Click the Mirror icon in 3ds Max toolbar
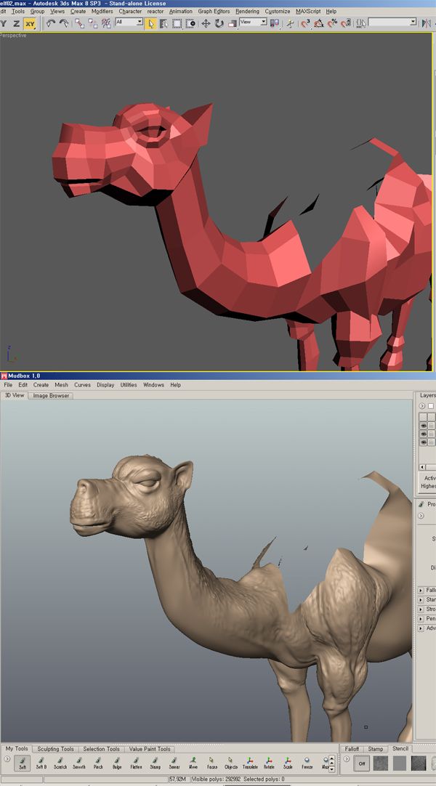Viewport: 436px width, 786px height. (x=427, y=23)
